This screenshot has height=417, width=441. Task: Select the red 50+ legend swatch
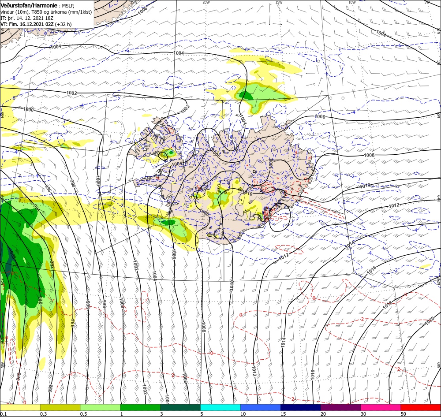click(421, 407)
